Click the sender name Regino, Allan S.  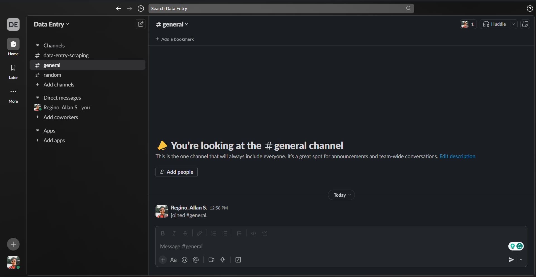189,208
